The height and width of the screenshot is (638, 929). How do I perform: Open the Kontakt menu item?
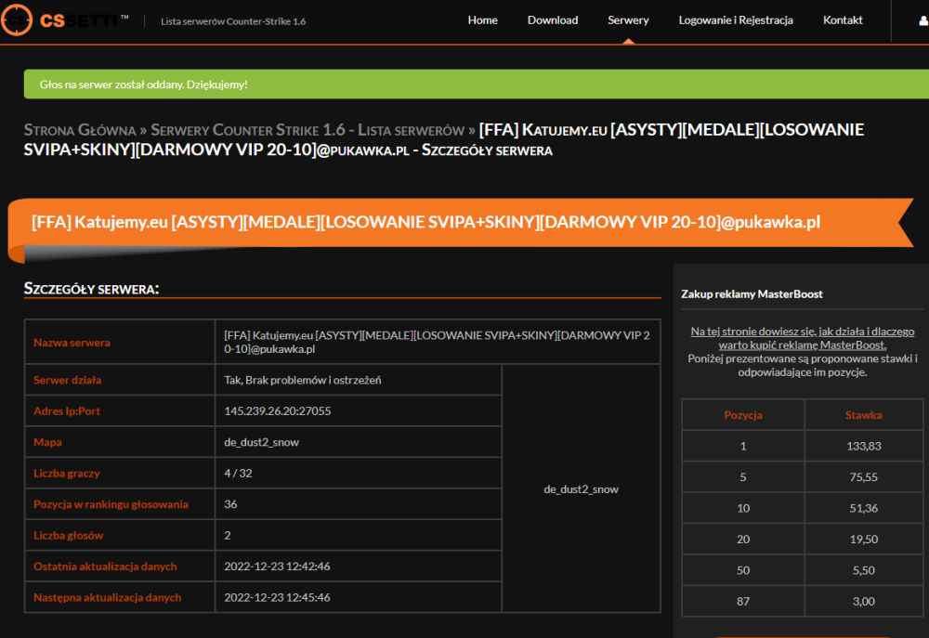pos(843,20)
